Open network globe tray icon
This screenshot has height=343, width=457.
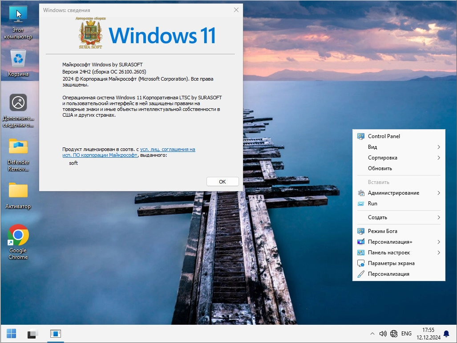394,334
